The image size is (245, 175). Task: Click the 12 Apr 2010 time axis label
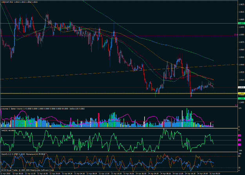pyautogui.click(x=5, y=173)
